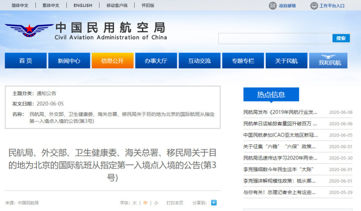This screenshot has width=361, height=211.
Task: Click 来源: 中国民航局 source text
Action: (x=22, y=203)
